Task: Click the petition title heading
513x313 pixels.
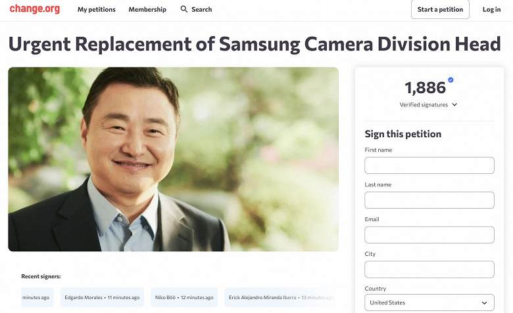Action: point(255,44)
